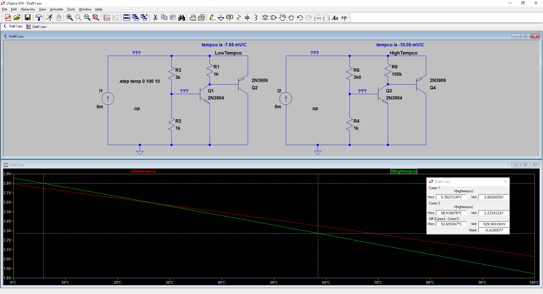Click V(hightempco) green trace label

pos(404,171)
